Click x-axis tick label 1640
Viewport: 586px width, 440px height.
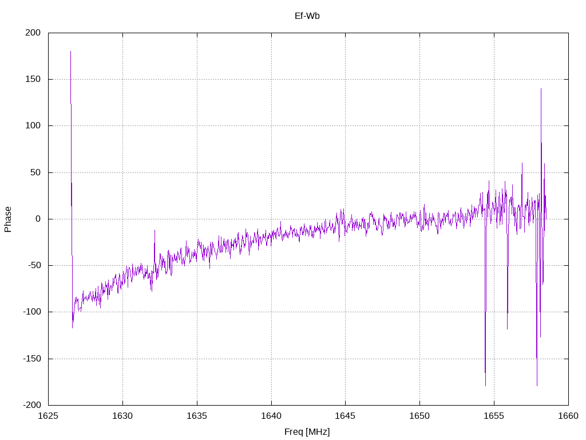(271, 416)
